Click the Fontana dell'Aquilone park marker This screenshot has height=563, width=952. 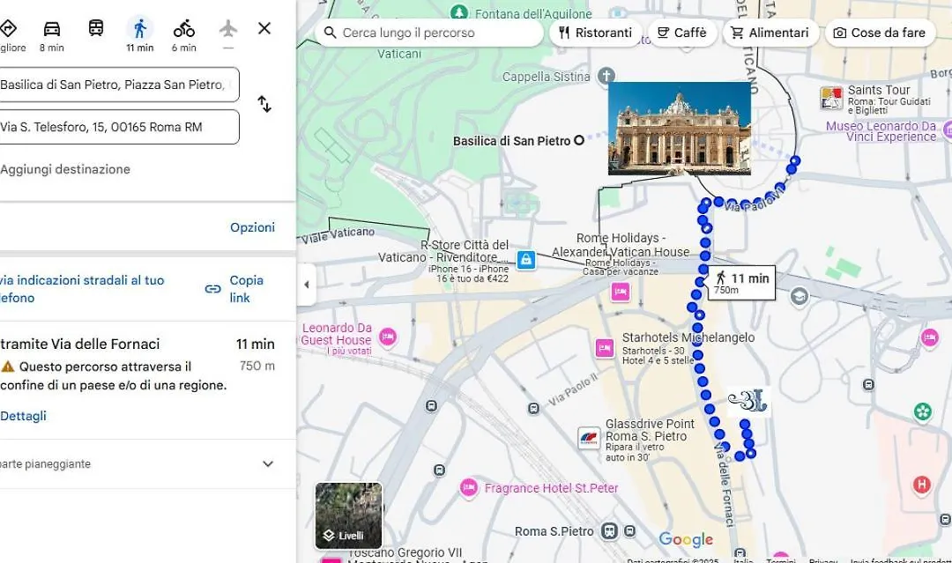[x=459, y=11]
